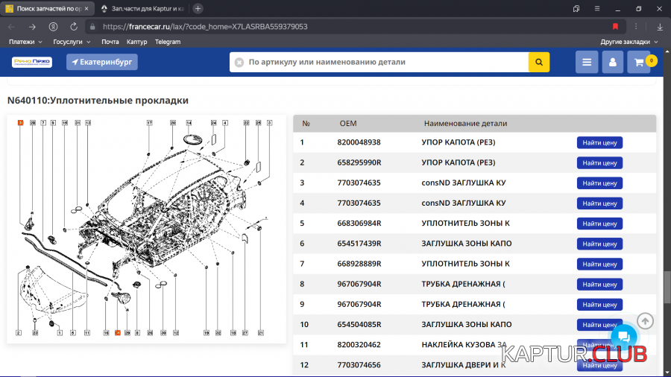Clear the search field with X icon
Viewport: 671px width, 377px height.
point(239,63)
